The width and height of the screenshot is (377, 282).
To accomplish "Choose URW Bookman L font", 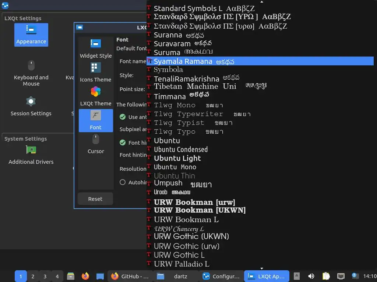I will (260, 220).
